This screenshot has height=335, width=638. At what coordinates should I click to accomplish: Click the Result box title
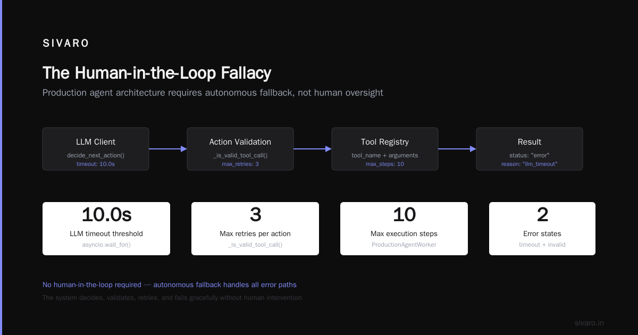[x=530, y=142]
